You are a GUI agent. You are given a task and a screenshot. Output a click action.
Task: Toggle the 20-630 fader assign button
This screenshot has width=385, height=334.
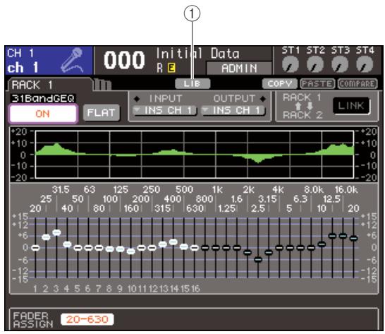pyautogui.click(x=87, y=319)
